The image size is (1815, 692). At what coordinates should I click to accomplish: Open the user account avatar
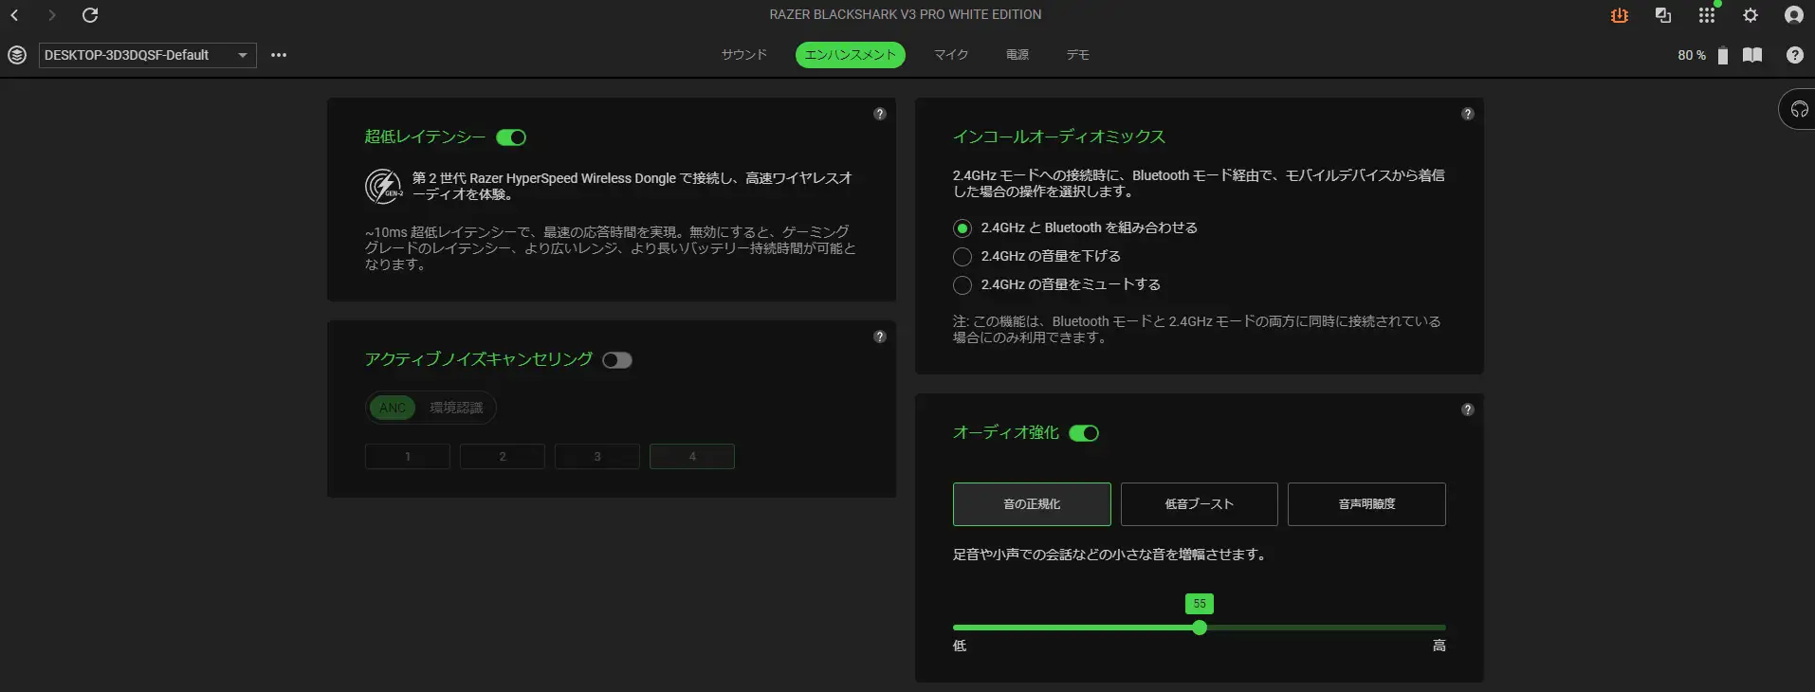1793,15
